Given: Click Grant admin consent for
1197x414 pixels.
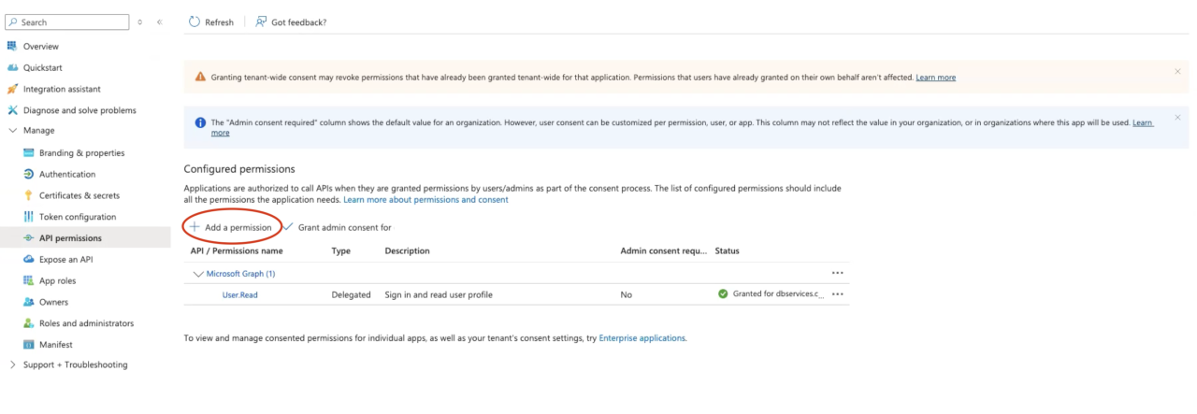Looking at the screenshot, I should 337,227.
